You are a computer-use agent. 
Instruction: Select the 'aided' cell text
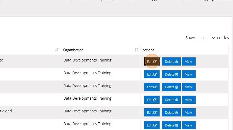coord(6,111)
